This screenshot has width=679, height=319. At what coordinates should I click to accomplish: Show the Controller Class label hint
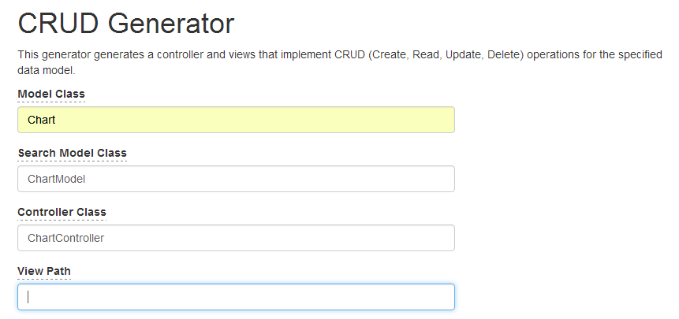coord(62,212)
